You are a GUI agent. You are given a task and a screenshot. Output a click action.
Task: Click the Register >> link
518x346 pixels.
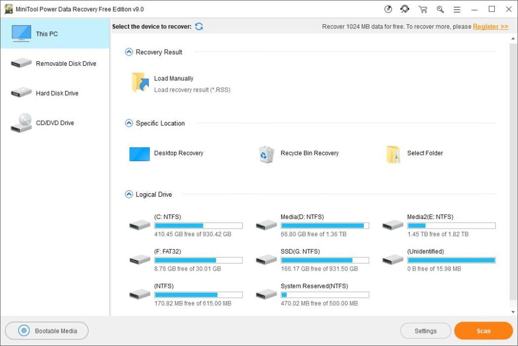(x=490, y=26)
